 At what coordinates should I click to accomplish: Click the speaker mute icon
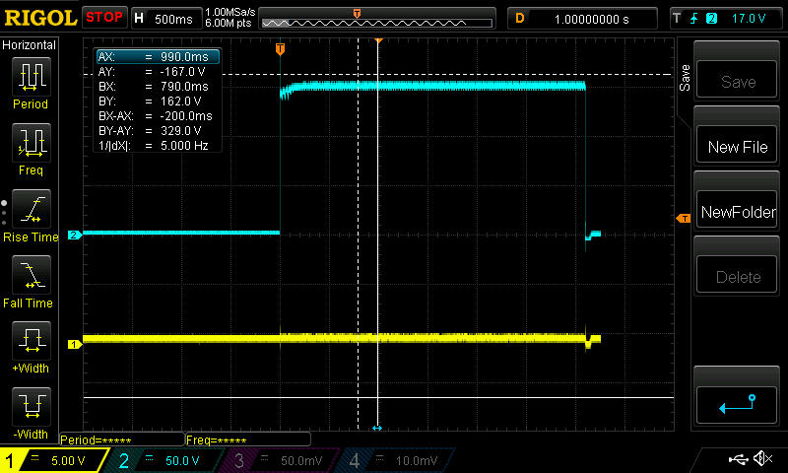coord(762,459)
